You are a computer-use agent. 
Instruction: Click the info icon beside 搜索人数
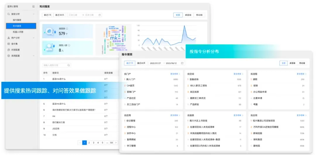click(69, 45)
